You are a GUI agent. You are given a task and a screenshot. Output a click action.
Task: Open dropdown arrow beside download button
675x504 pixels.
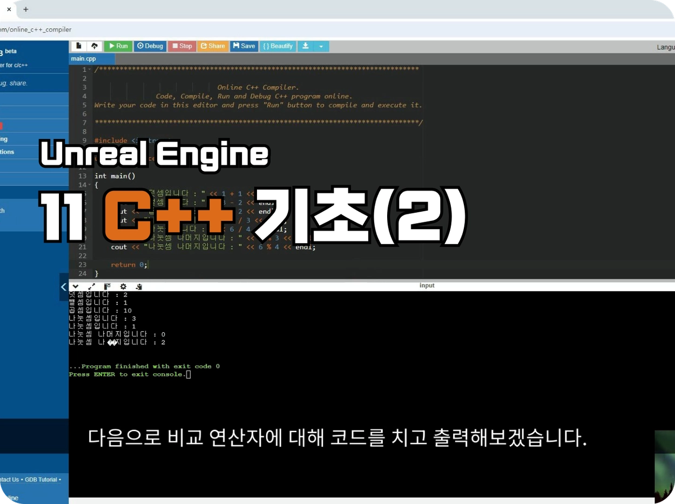pos(321,46)
